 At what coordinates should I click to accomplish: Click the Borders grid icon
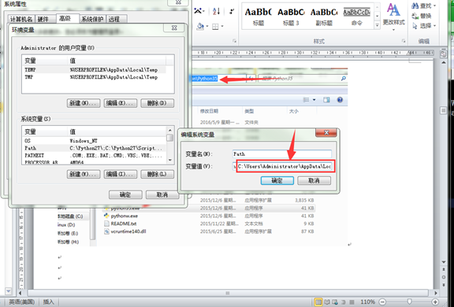tap(215, 27)
